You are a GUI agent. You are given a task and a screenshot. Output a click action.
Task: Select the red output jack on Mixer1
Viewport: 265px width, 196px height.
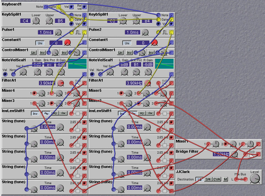[x=259, y=144]
